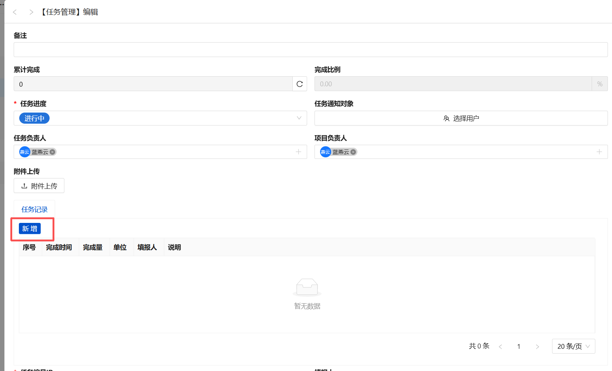Click the 蓝燕云 avatar in 项目负责人
This screenshot has width=612, height=371.
pyautogui.click(x=326, y=152)
